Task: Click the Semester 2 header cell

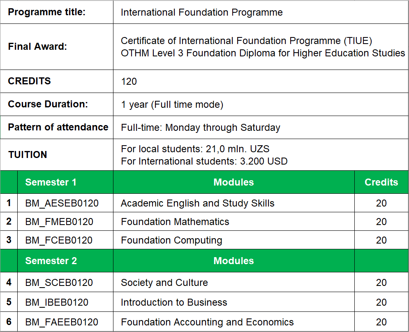Action: click(65, 260)
